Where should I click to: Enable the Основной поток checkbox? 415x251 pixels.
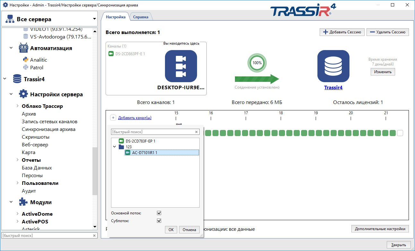point(159,213)
